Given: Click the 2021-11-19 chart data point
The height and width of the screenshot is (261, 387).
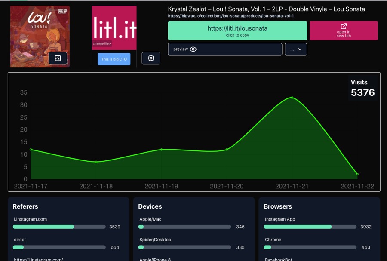Looking at the screenshot, I should (x=161, y=150).
